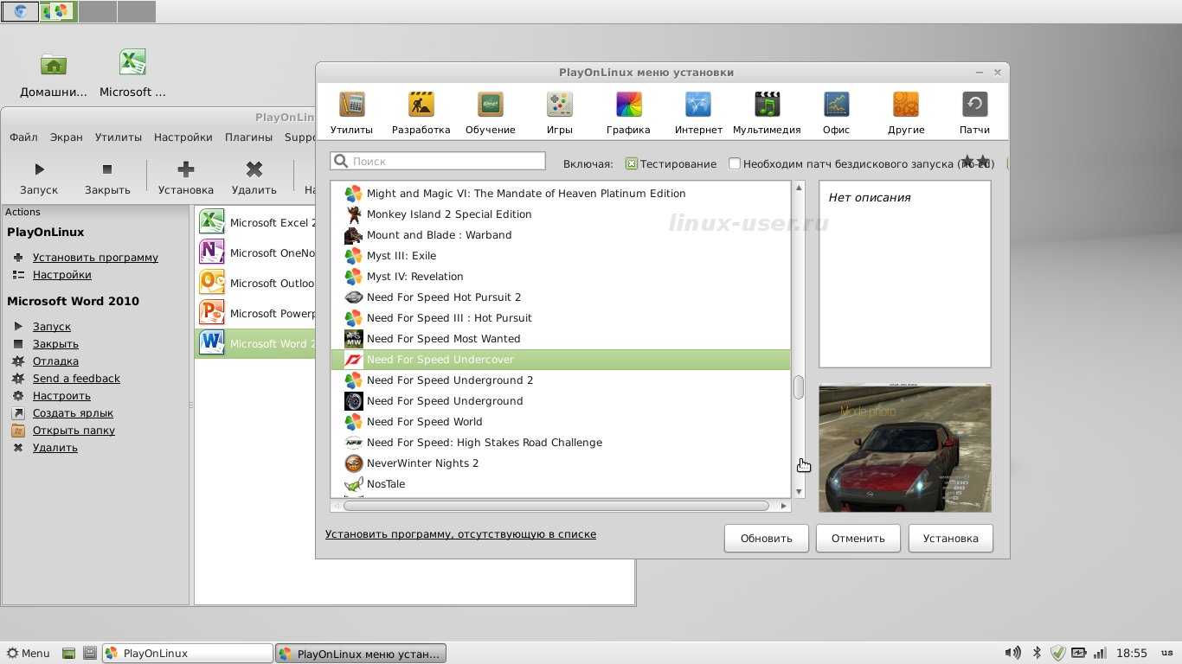Screen dimensions: 1182x664
Task: Open the Utilities category (Утилиты)
Action: [x=351, y=113]
